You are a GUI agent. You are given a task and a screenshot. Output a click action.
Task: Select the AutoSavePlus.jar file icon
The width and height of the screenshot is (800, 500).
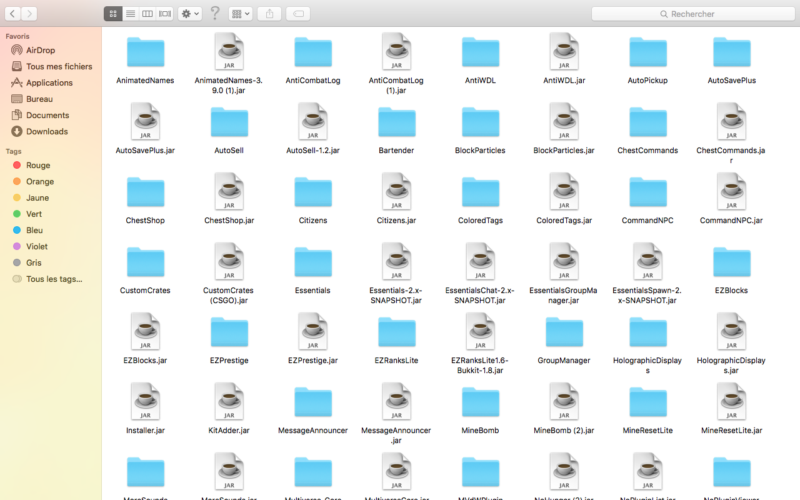(x=146, y=121)
